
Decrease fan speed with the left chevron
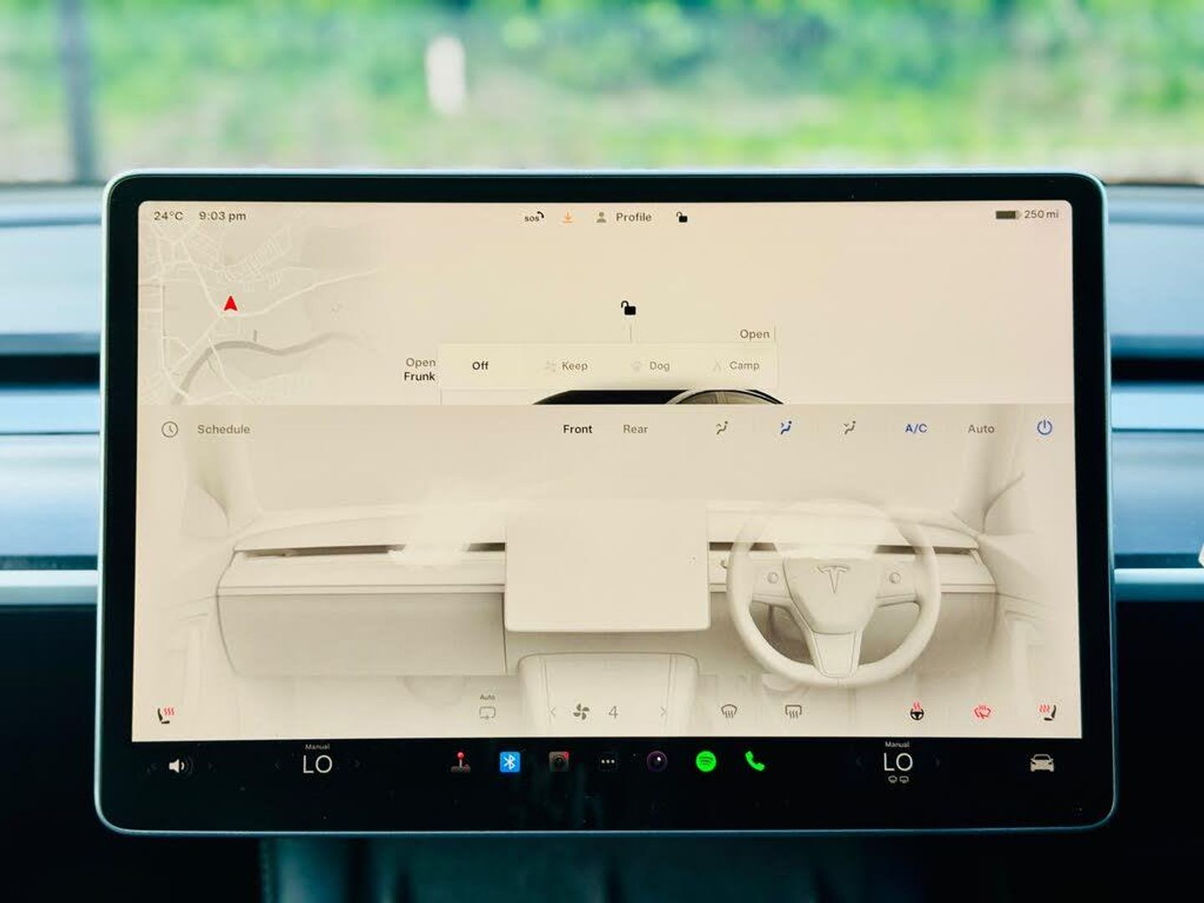[553, 712]
